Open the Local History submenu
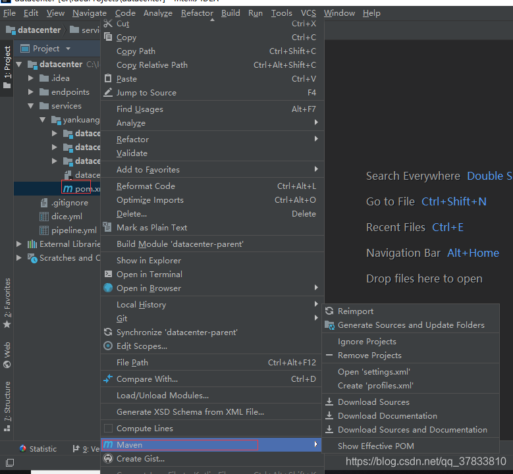The width and height of the screenshot is (513, 474). pyautogui.click(x=212, y=305)
